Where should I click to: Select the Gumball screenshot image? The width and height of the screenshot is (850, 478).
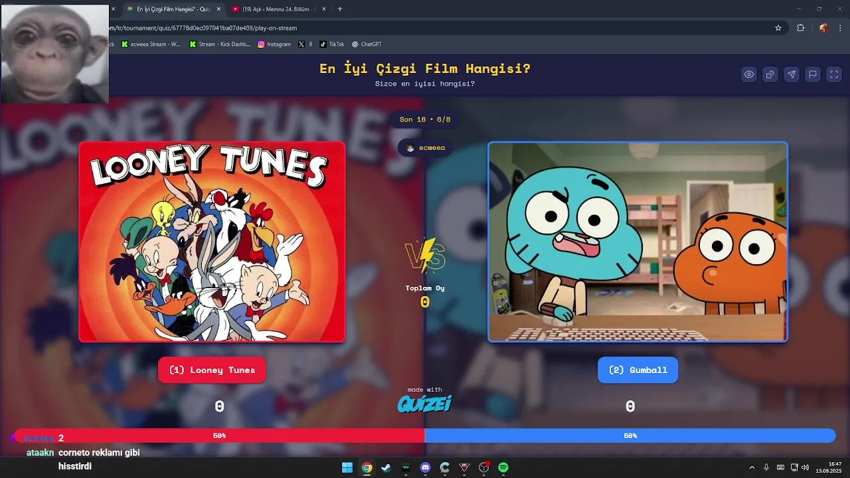[637, 242]
